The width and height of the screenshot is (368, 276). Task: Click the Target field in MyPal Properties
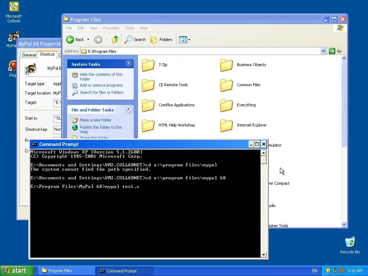(57, 102)
